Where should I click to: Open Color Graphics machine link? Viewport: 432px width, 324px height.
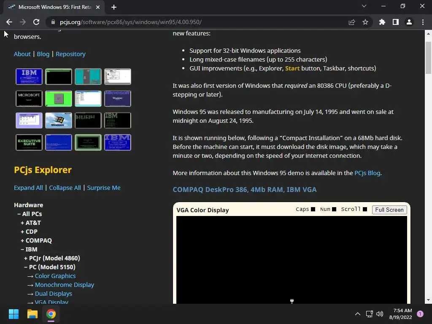(x=55, y=276)
